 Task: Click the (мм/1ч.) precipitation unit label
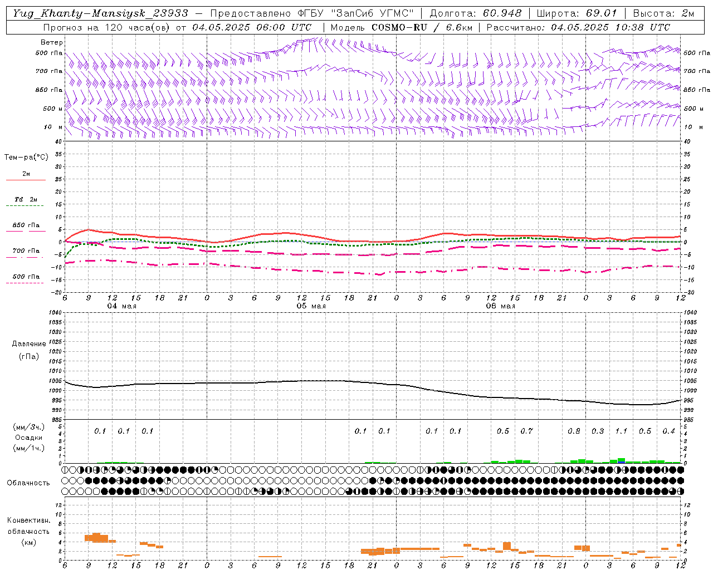click(x=29, y=448)
